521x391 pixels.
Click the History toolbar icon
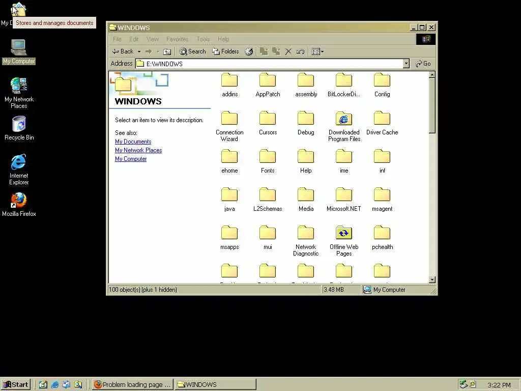tap(249, 51)
